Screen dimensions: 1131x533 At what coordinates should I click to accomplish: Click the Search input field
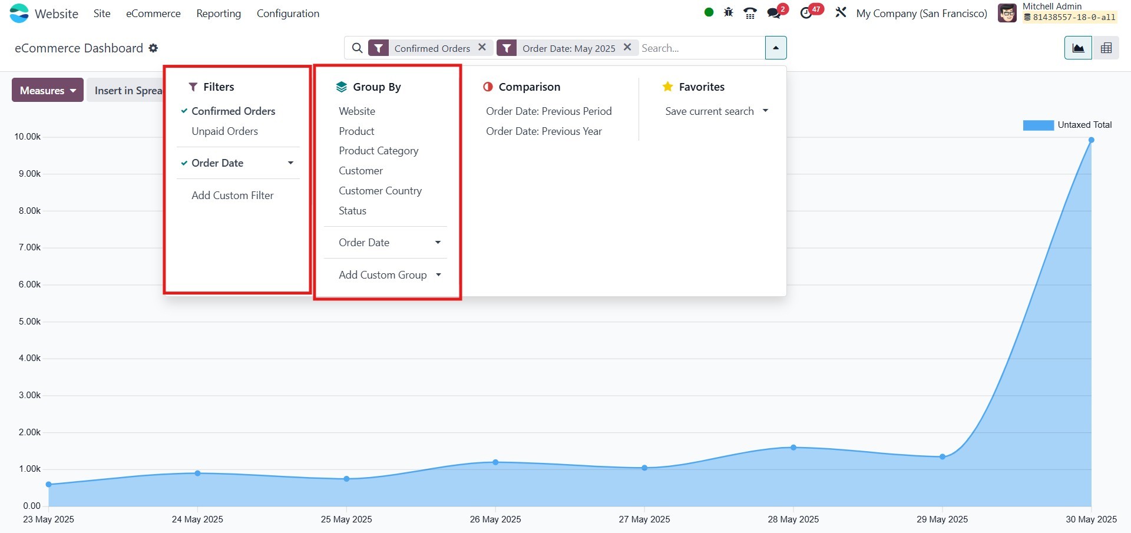coord(701,48)
